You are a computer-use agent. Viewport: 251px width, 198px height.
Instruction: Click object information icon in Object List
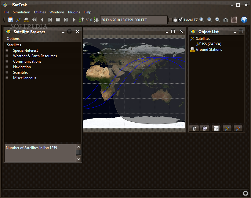(x=205, y=128)
